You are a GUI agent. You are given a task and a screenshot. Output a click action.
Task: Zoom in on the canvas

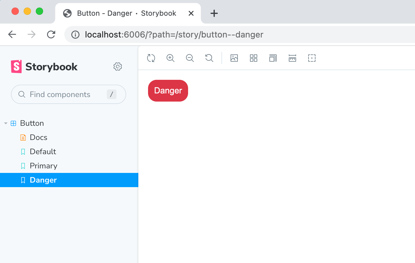click(170, 58)
